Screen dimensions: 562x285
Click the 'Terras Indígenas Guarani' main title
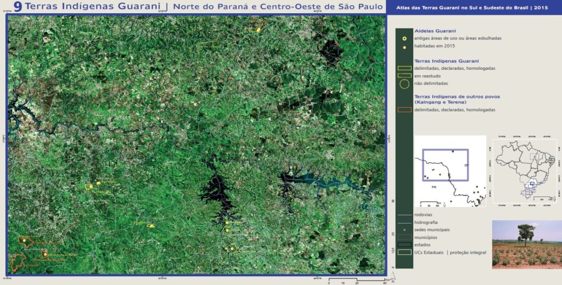[x=93, y=7]
